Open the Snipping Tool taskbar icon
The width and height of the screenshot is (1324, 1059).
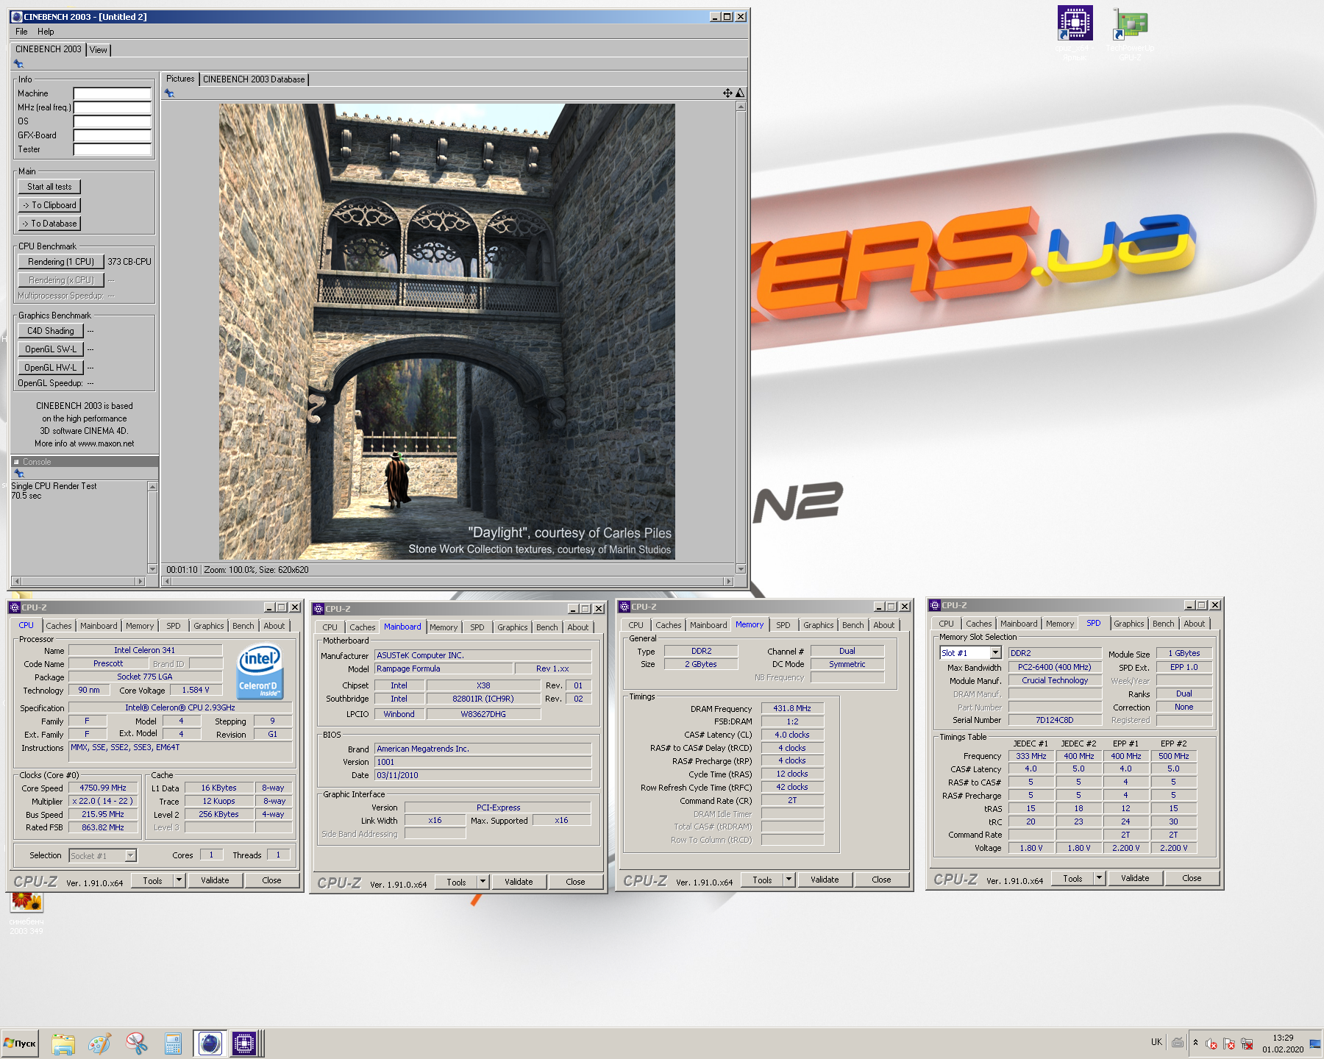point(136,1043)
